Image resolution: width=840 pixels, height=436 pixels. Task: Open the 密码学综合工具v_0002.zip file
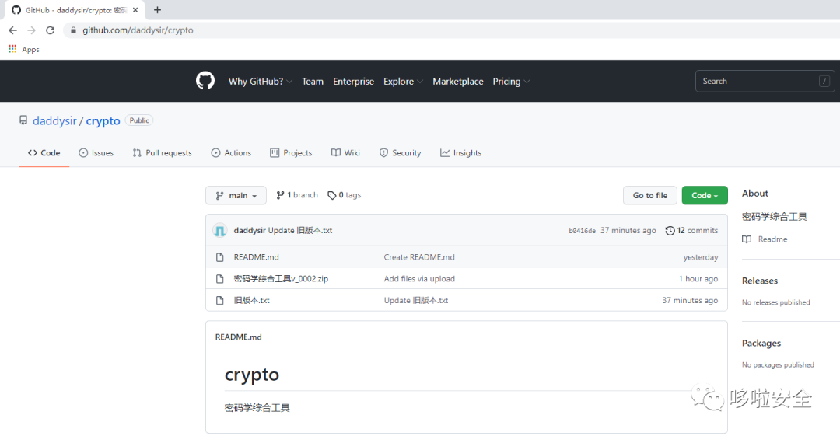[281, 278]
